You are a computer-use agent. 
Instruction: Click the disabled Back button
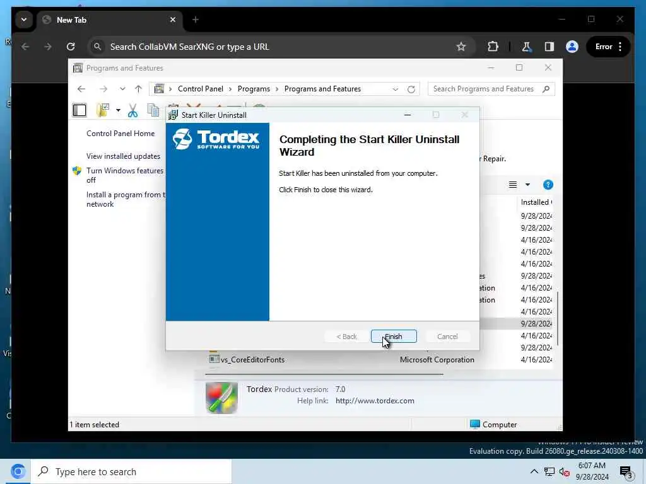coord(346,337)
